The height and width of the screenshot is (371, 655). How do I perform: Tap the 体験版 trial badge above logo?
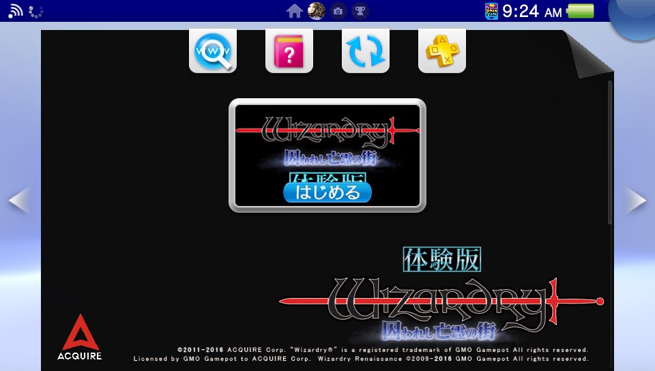click(442, 259)
